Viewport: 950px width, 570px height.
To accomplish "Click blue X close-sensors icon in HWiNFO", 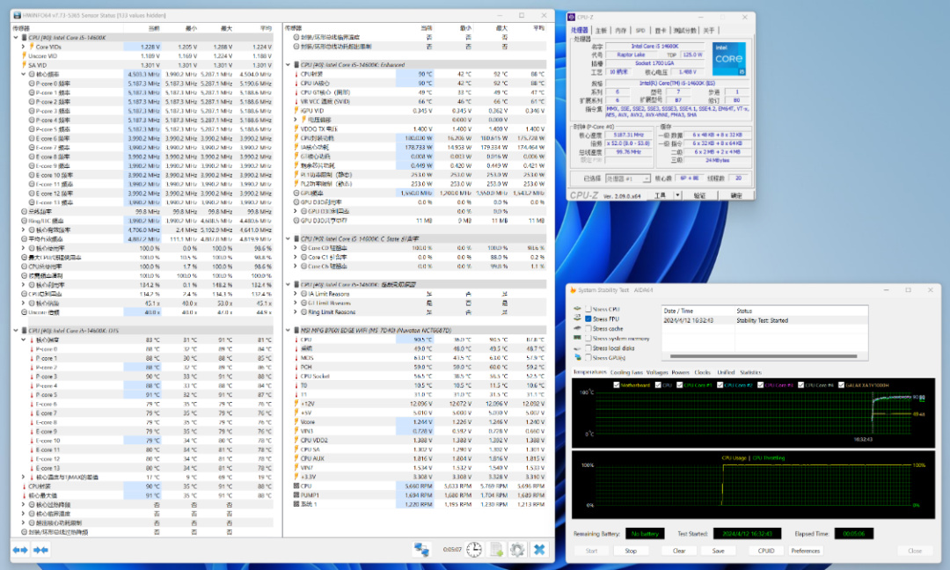I will [x=539, y=549].
